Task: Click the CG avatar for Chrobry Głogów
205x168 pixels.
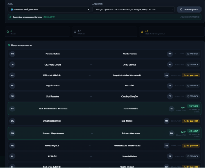Action: [x=170, y=96]
